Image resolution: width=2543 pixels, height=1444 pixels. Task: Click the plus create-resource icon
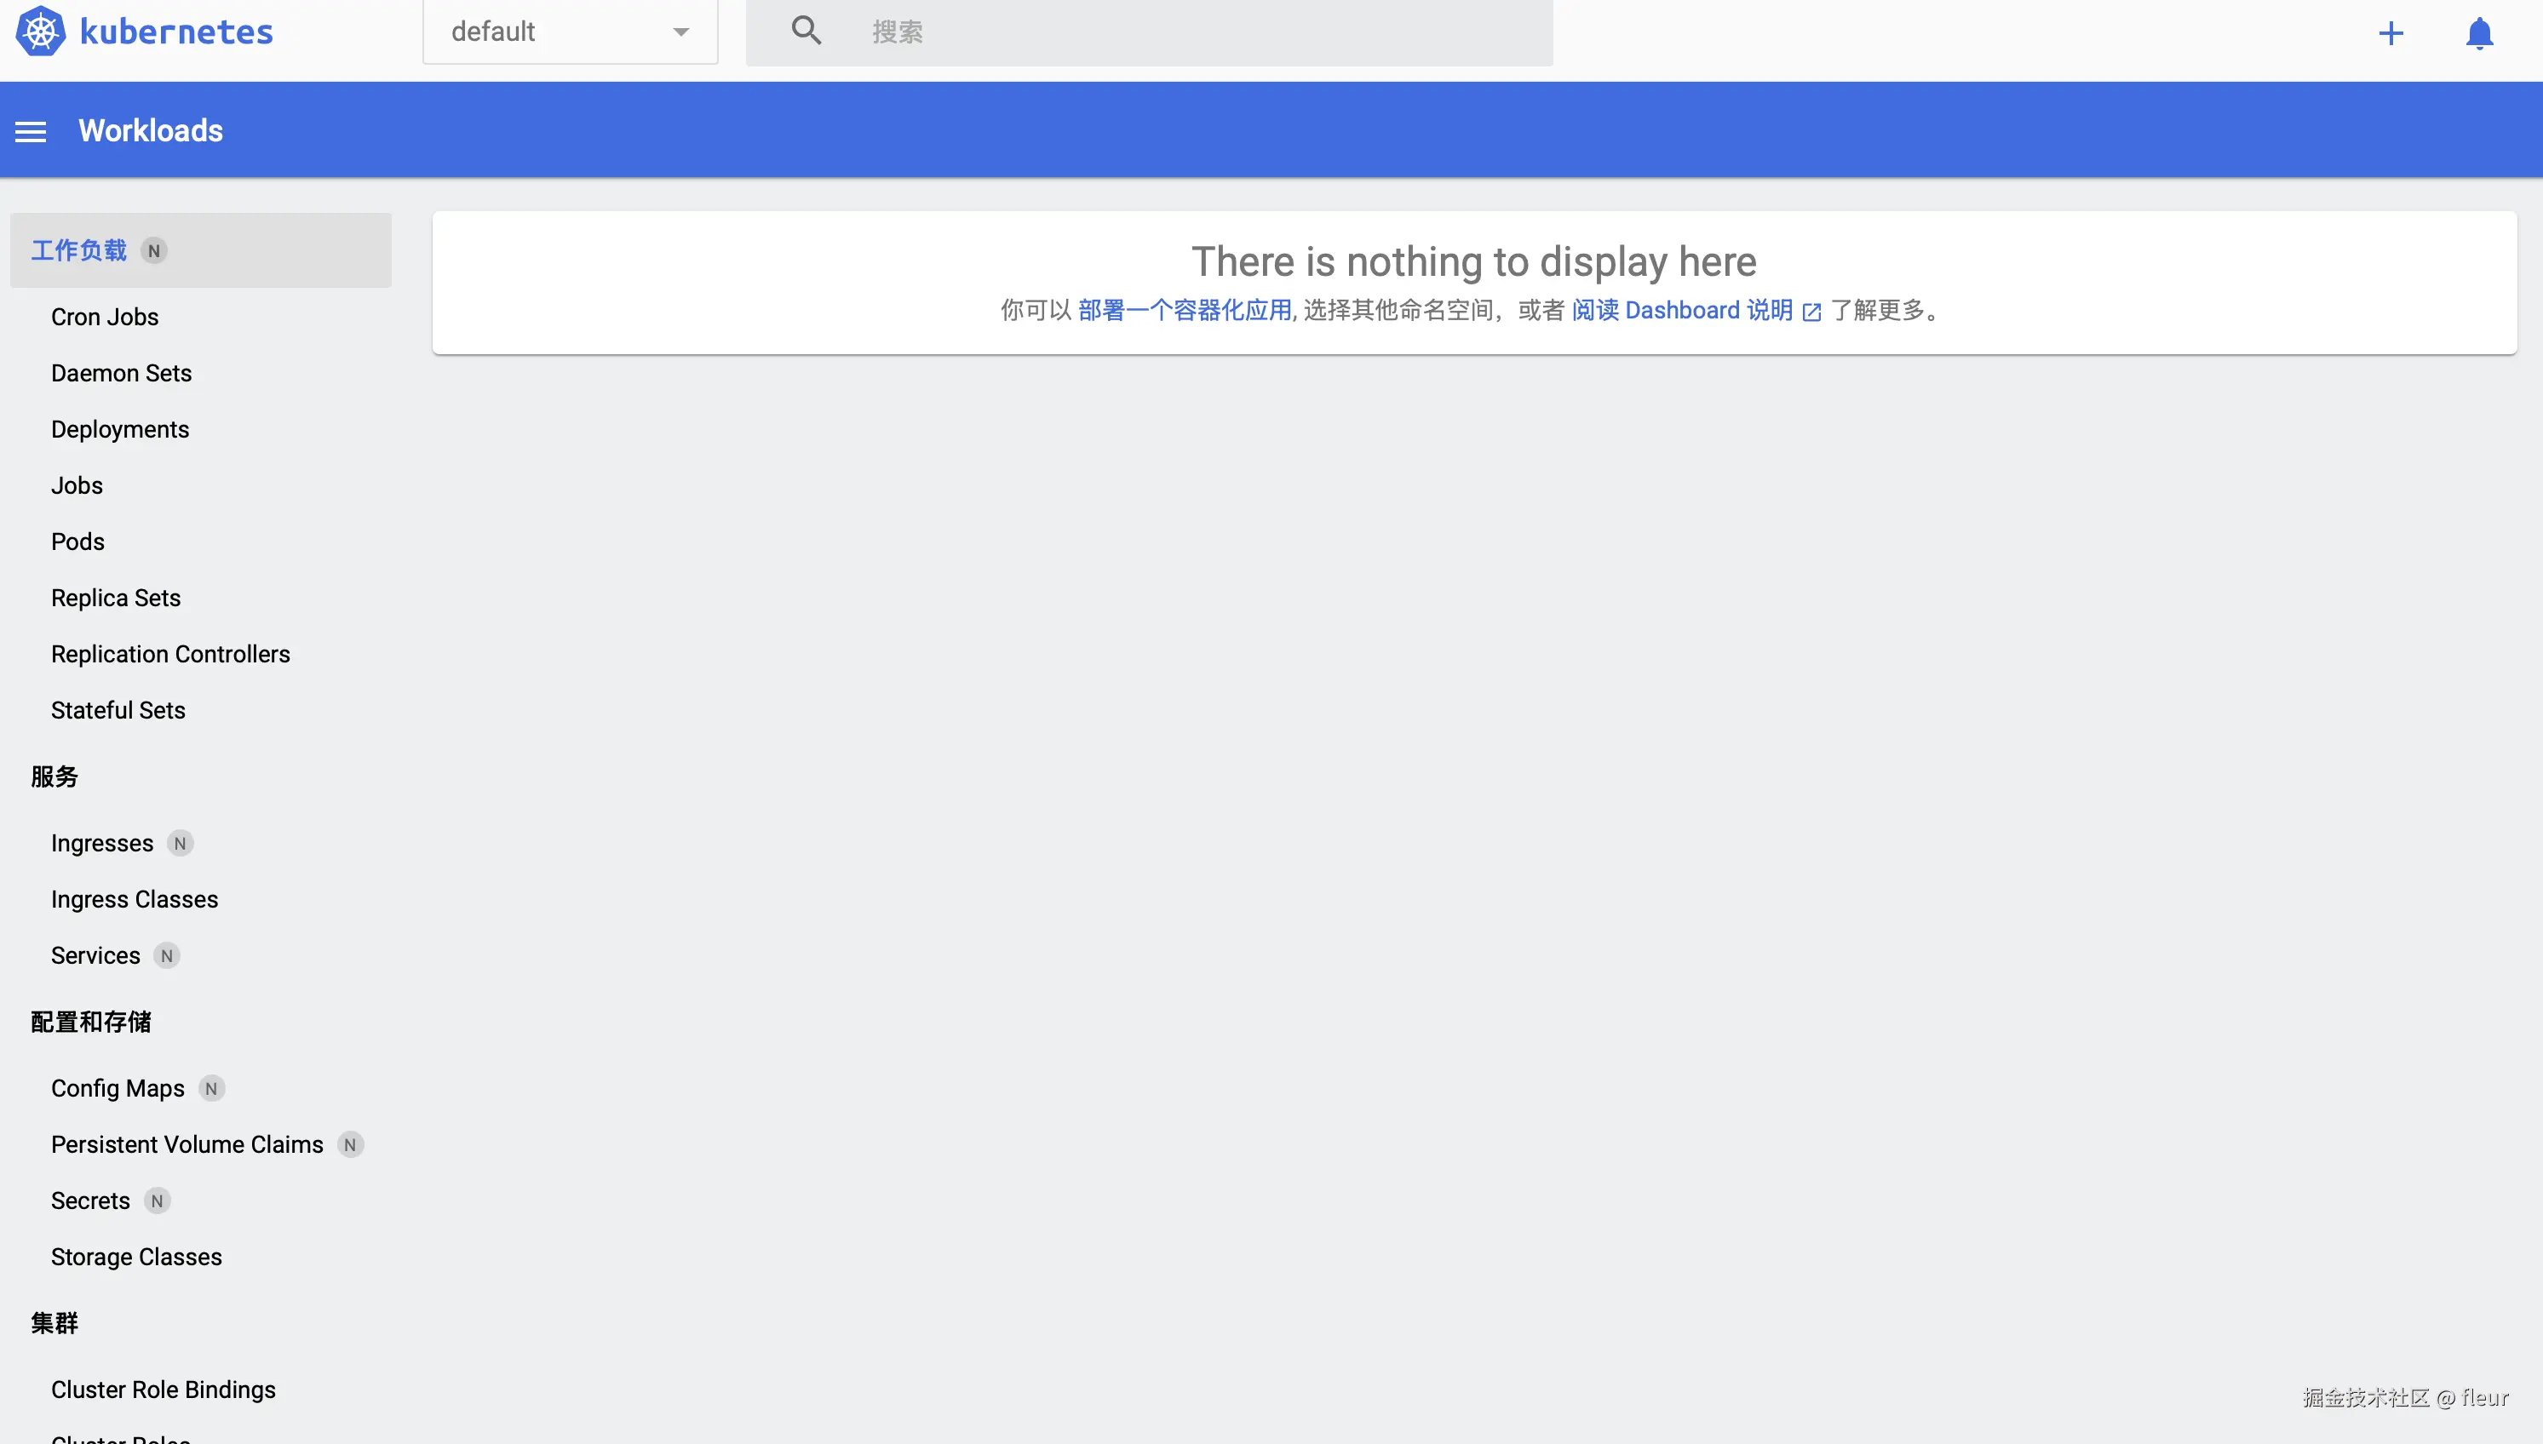(x=2391, y=34)
